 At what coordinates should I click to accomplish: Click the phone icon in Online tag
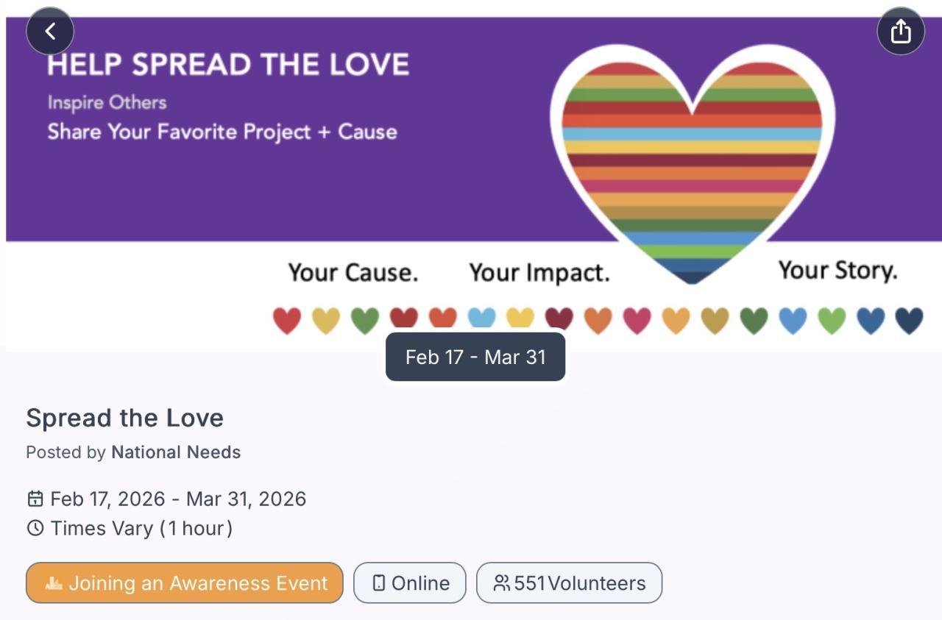tap(379, 583)
